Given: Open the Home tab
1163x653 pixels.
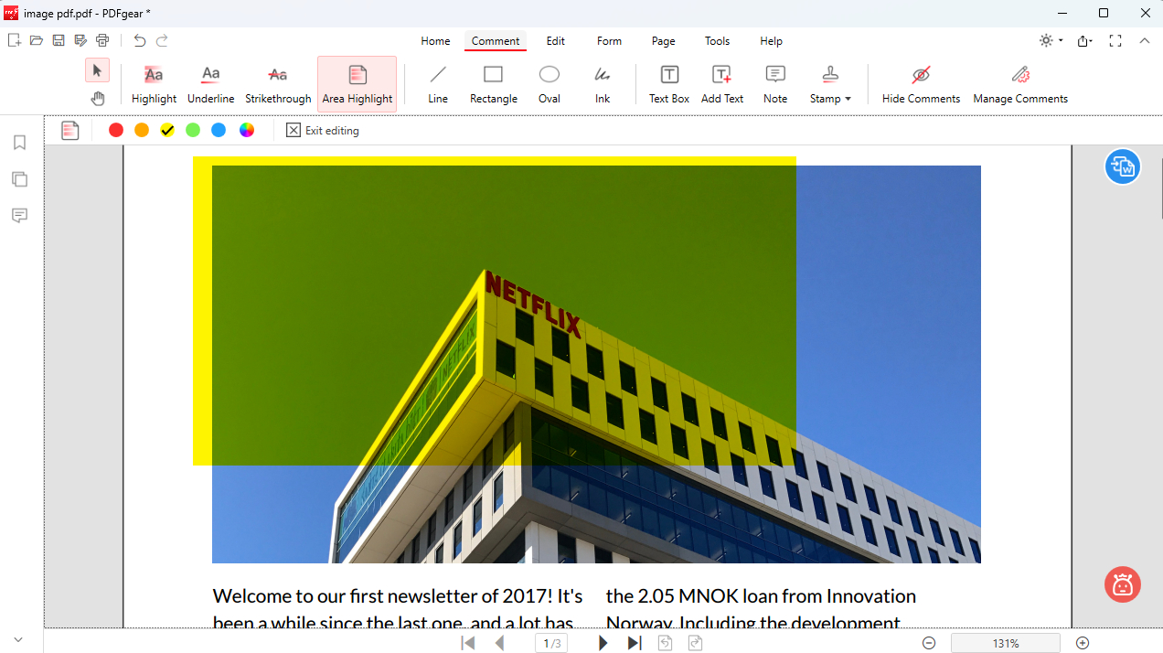Looking at the screenshot, I should (435, 41).
